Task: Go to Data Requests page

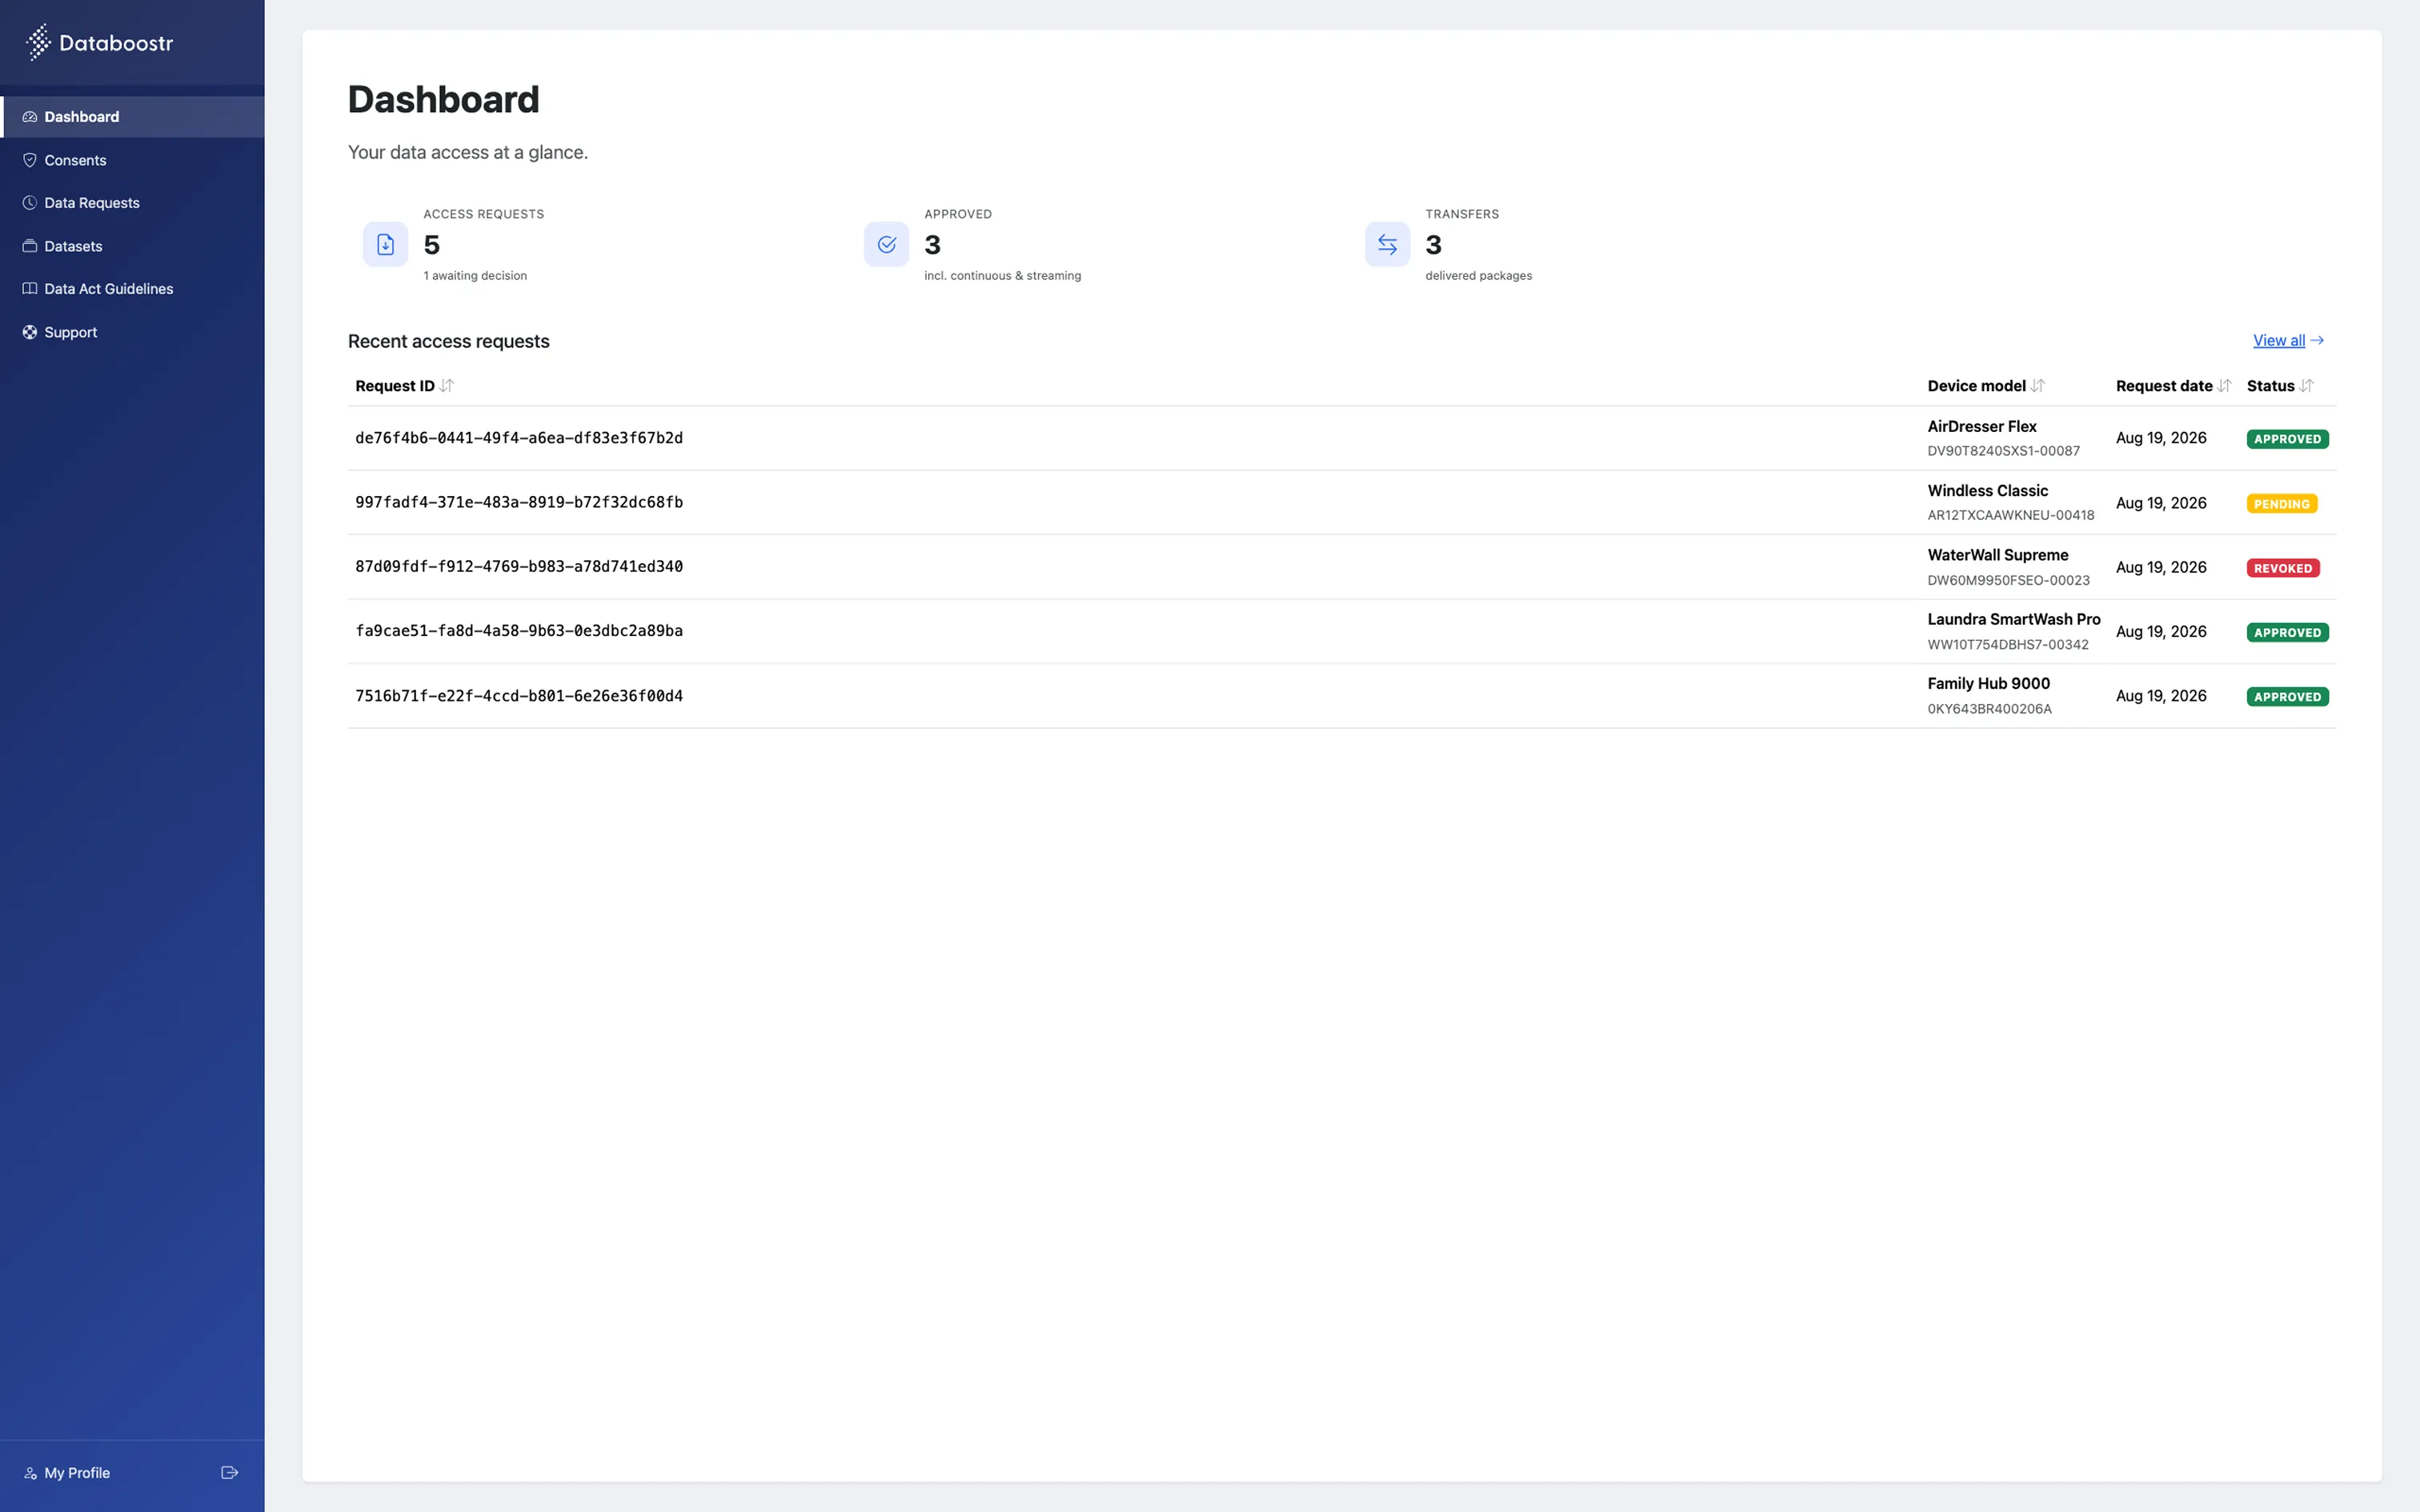Action: [132, 203]
